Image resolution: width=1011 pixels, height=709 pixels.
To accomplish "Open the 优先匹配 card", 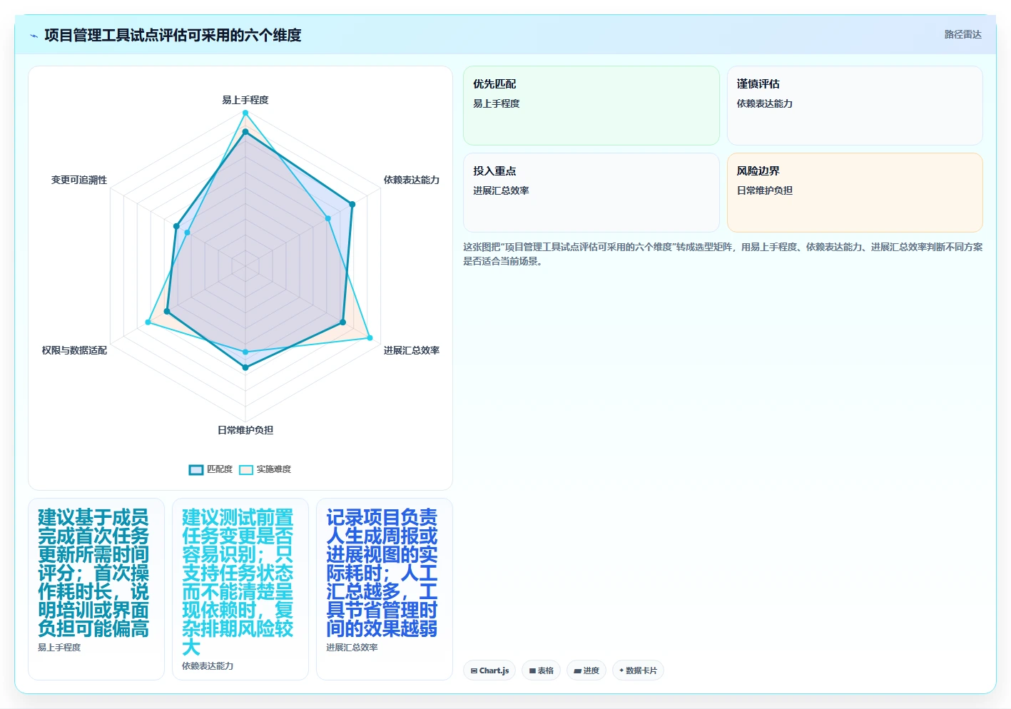I will pyautogui.click(x=591, y=106).
